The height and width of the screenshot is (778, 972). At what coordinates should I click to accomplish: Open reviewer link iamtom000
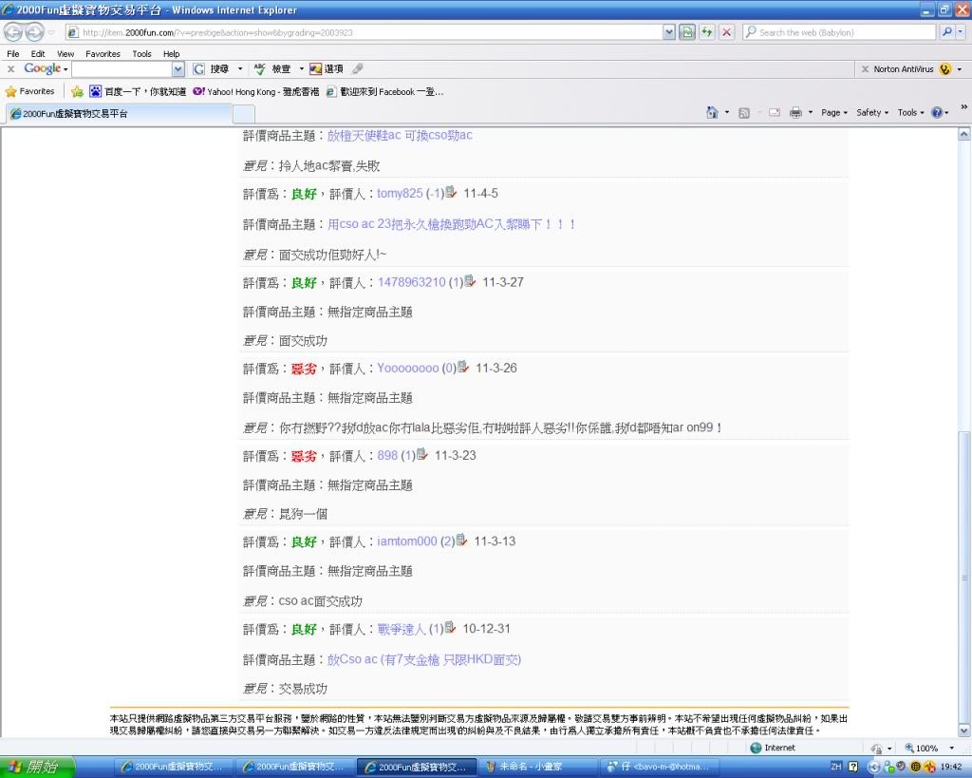[x=407, y=541]
